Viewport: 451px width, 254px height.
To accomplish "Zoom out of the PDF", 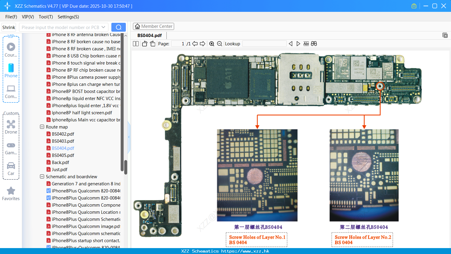I will click(219, 44).
